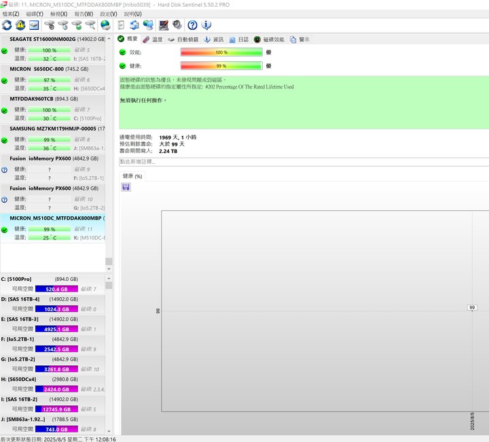Open the 說明(U) menu
The height and width of the screenshot is (442, 489).
(x=133, y=14)
